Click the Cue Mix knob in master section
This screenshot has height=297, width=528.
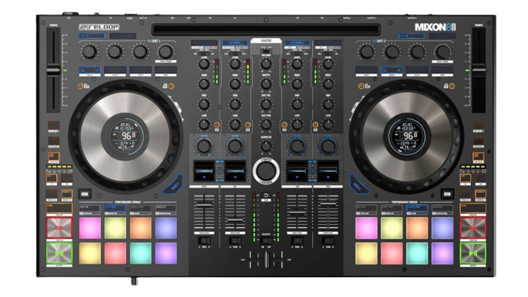pos(266,125)
